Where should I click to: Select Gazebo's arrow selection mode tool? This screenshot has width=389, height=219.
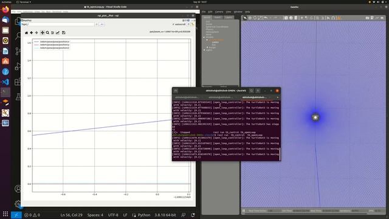tap(245, 18)
